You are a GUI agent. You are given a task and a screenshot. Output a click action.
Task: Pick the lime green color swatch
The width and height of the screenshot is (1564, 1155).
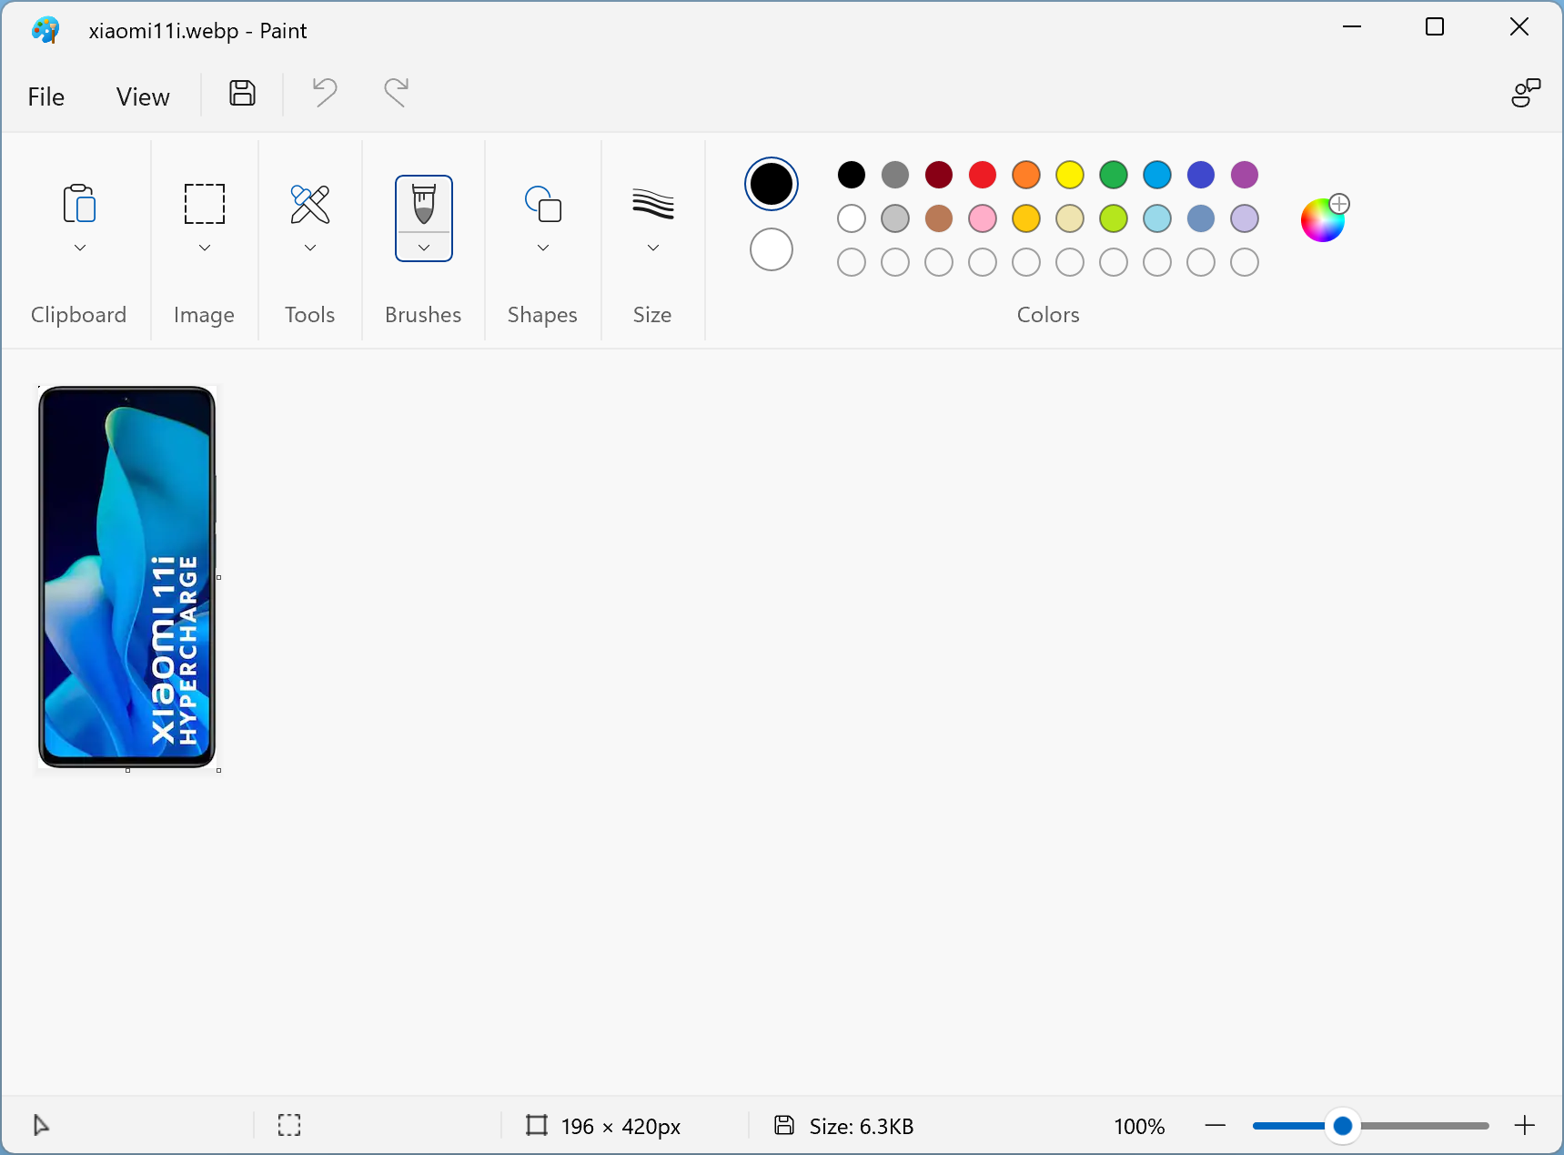[1114, 218]
